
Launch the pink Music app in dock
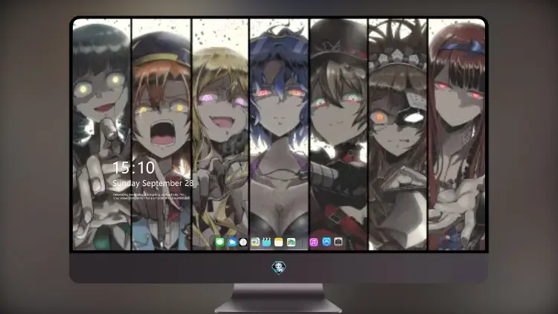click(313, 242)
